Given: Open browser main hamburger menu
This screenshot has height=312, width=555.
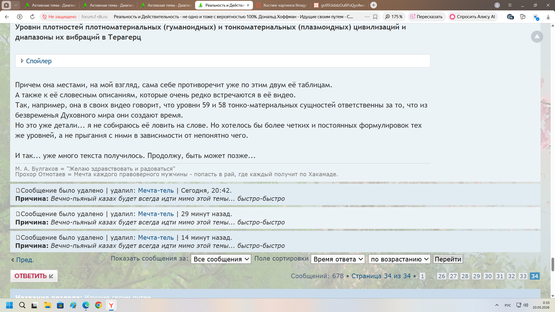Looking at the screenshot, I should 510,5.
